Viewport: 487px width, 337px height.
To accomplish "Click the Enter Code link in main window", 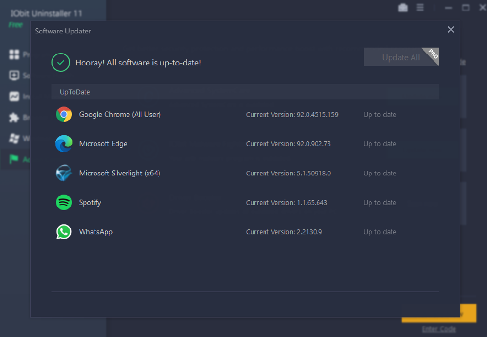I will pyautogui.click(x=439, y=329).
